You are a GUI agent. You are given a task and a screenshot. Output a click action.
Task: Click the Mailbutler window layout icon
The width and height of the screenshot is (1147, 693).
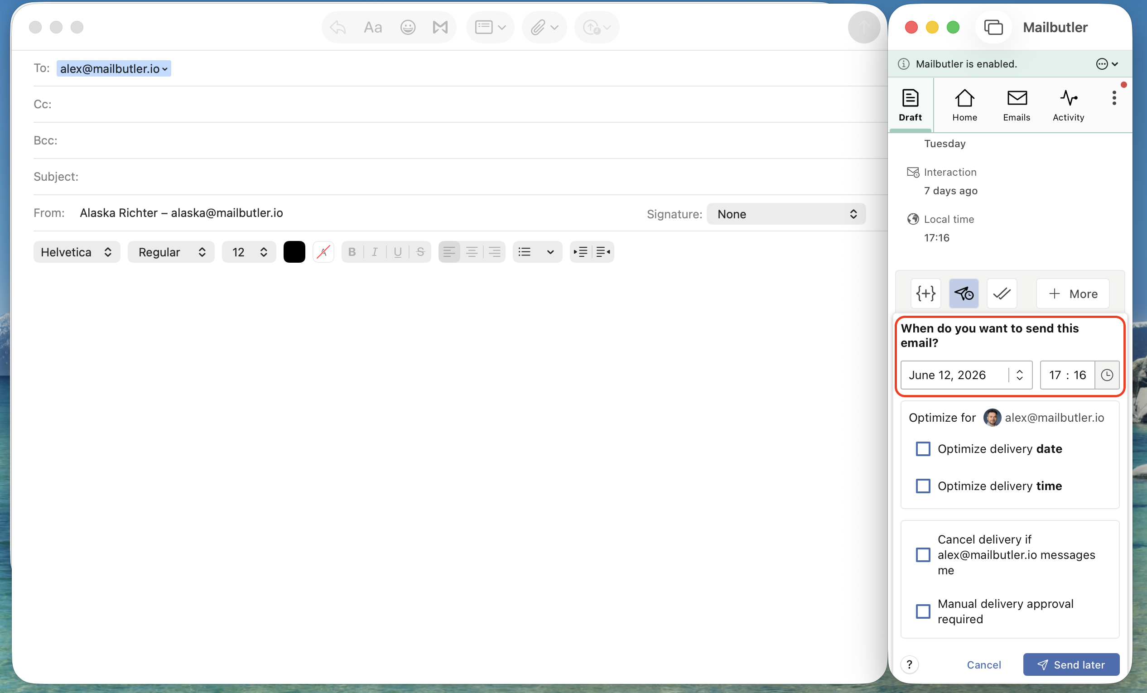pos(993,28)
